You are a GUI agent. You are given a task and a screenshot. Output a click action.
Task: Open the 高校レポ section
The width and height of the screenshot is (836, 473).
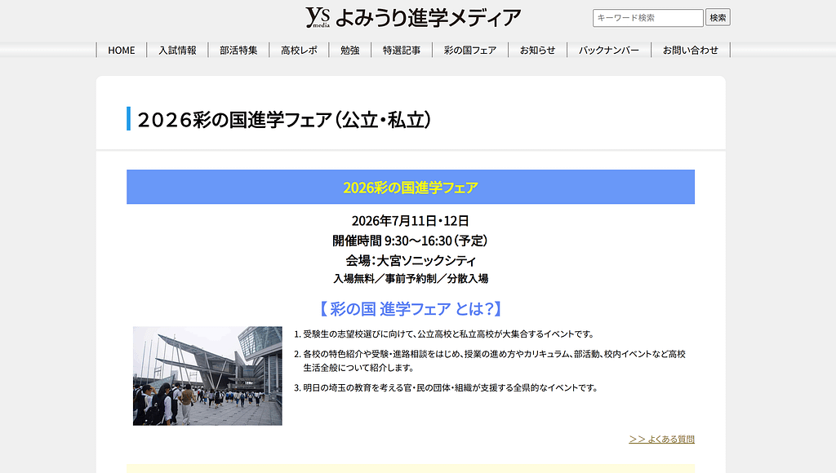(299, 51)
